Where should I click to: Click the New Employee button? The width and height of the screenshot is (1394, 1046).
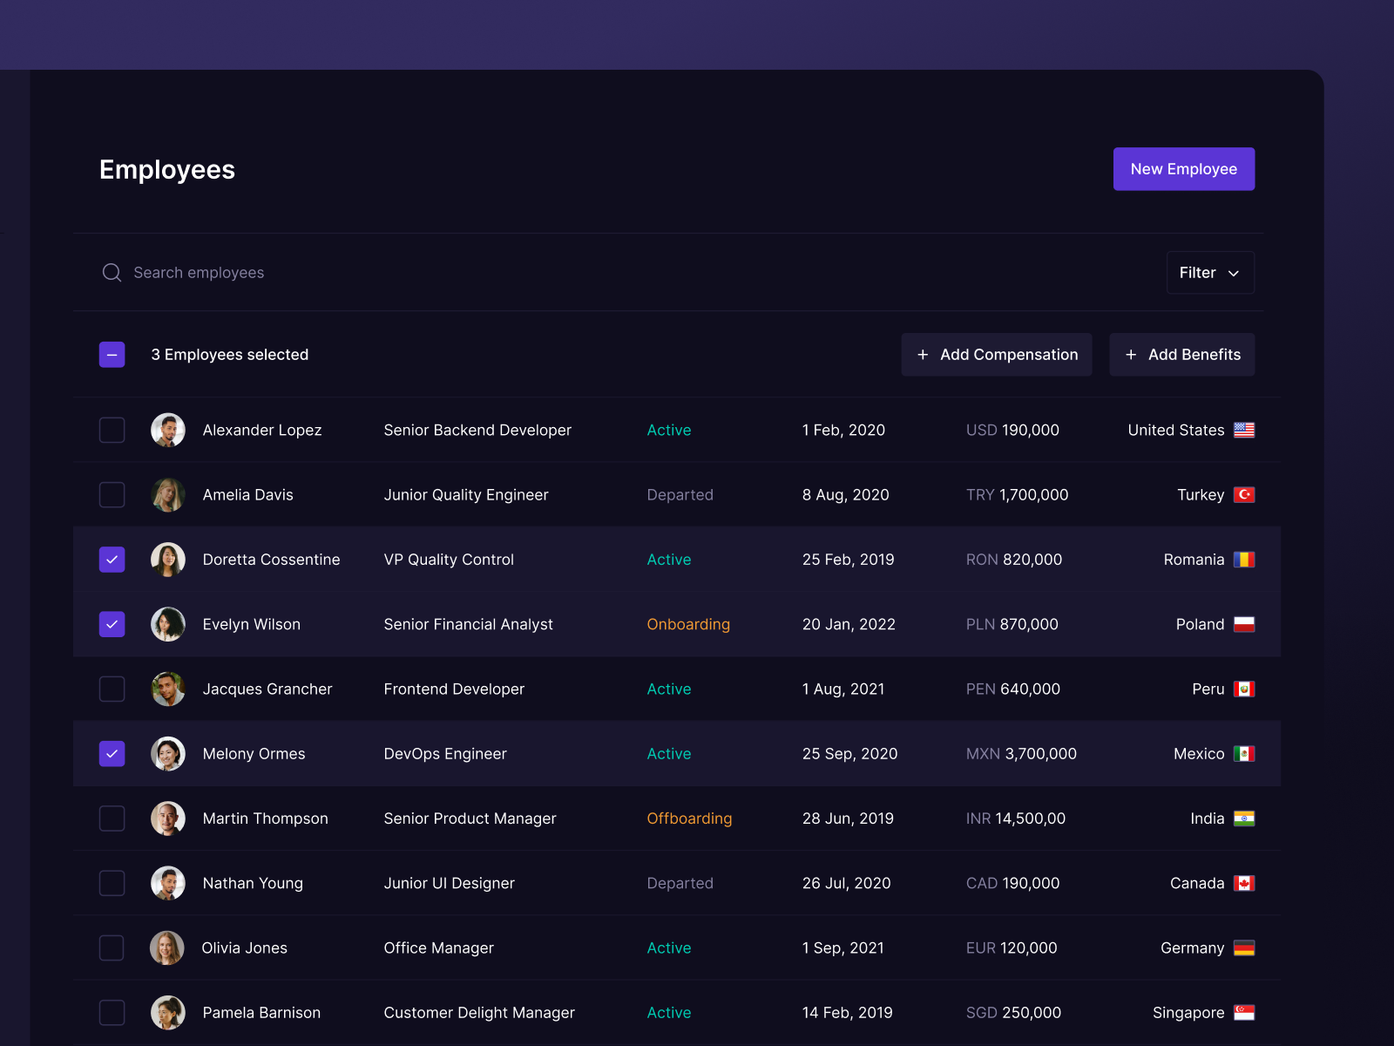(1183, 169)
